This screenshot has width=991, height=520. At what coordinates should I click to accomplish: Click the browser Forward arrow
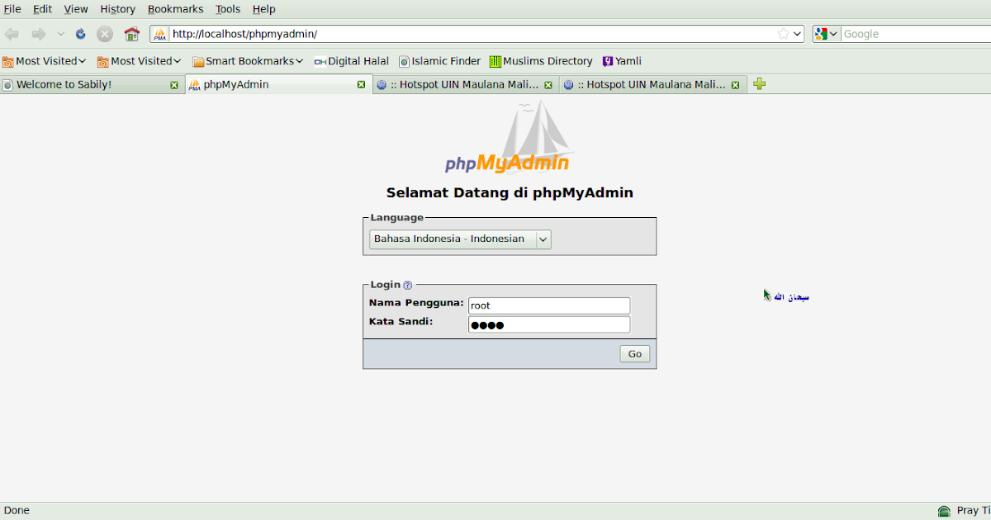[38, 34]
